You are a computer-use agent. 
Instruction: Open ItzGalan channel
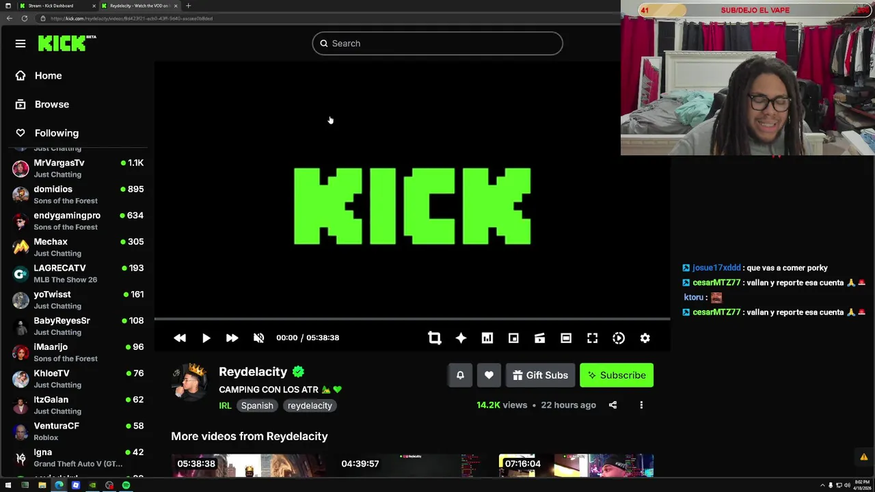(77, 405)
